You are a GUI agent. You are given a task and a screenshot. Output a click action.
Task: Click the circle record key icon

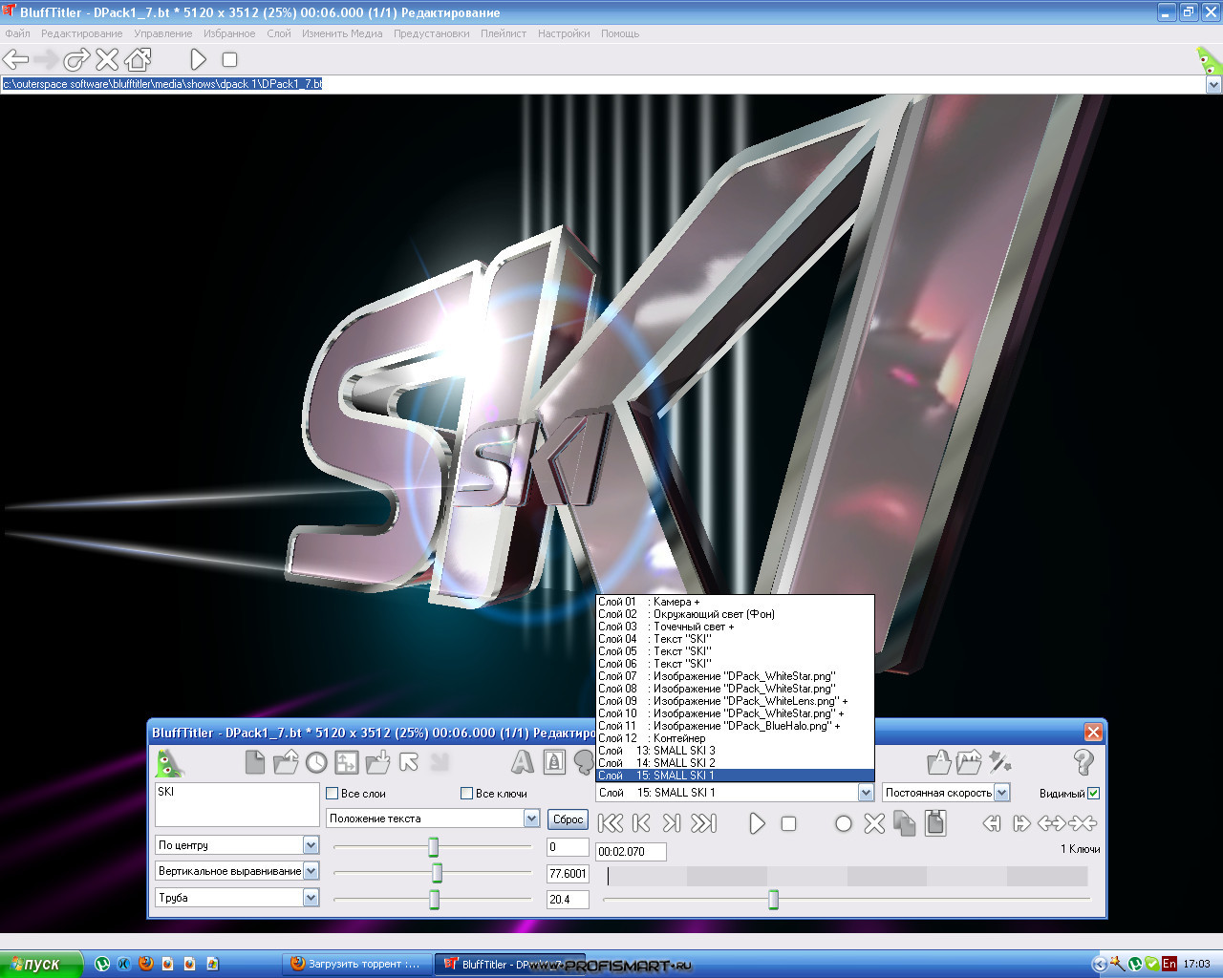click(x=843, y=823)
